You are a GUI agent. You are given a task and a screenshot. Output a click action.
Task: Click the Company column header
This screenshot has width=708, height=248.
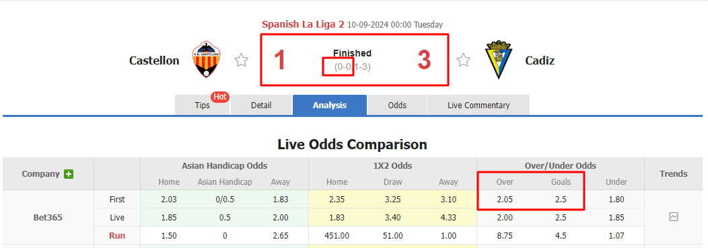pyautogui.click(x=40, y=173)
